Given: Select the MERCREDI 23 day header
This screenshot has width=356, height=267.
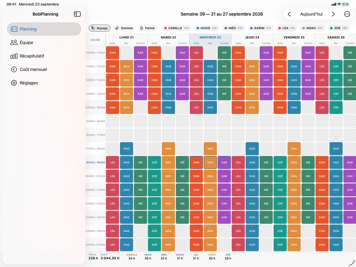Looking at the screenshot, I should pyautogui.click(x=210, y=37).
